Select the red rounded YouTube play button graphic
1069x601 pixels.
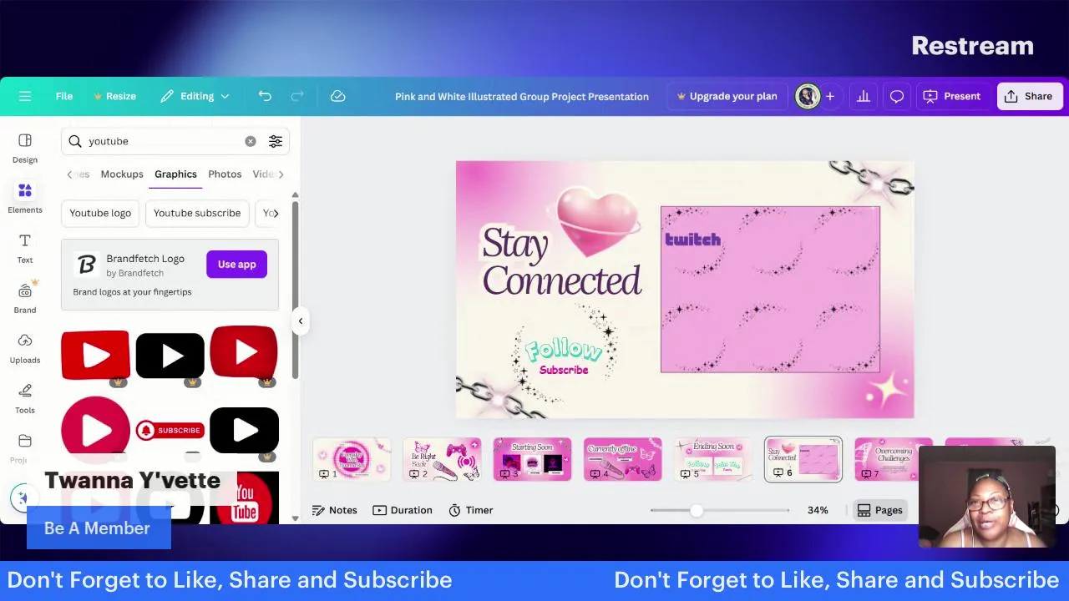click(x=95, y=356)
